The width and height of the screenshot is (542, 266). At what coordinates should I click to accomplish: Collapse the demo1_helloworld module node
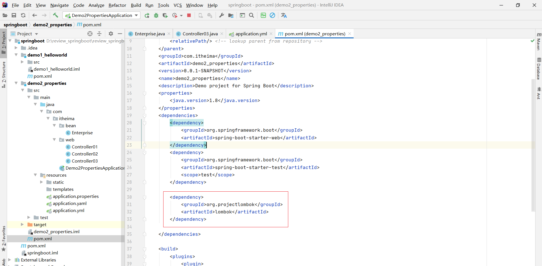tap(16, 55)
